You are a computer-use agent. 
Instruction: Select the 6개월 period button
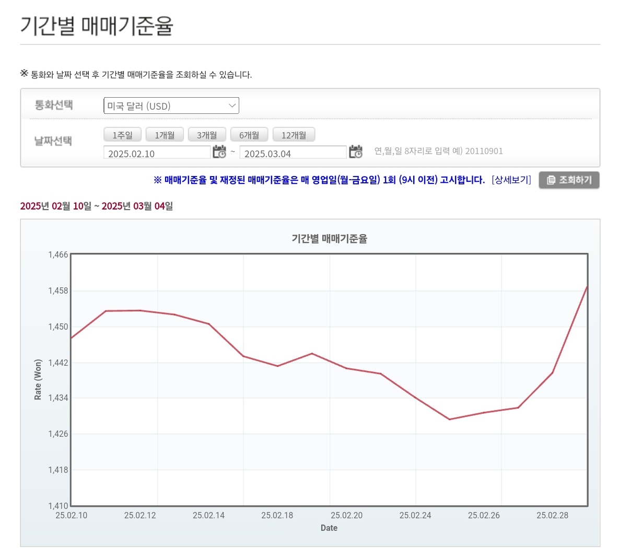tap(249, 135)
